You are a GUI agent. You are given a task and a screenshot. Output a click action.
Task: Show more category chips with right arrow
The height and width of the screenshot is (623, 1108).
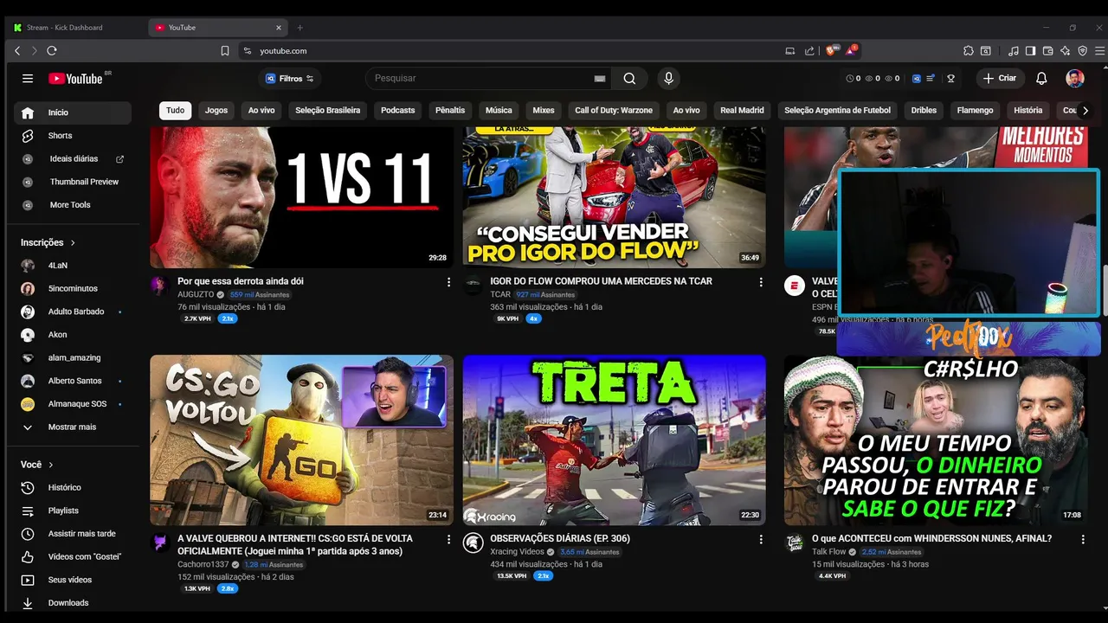[x=1085, y=111]
